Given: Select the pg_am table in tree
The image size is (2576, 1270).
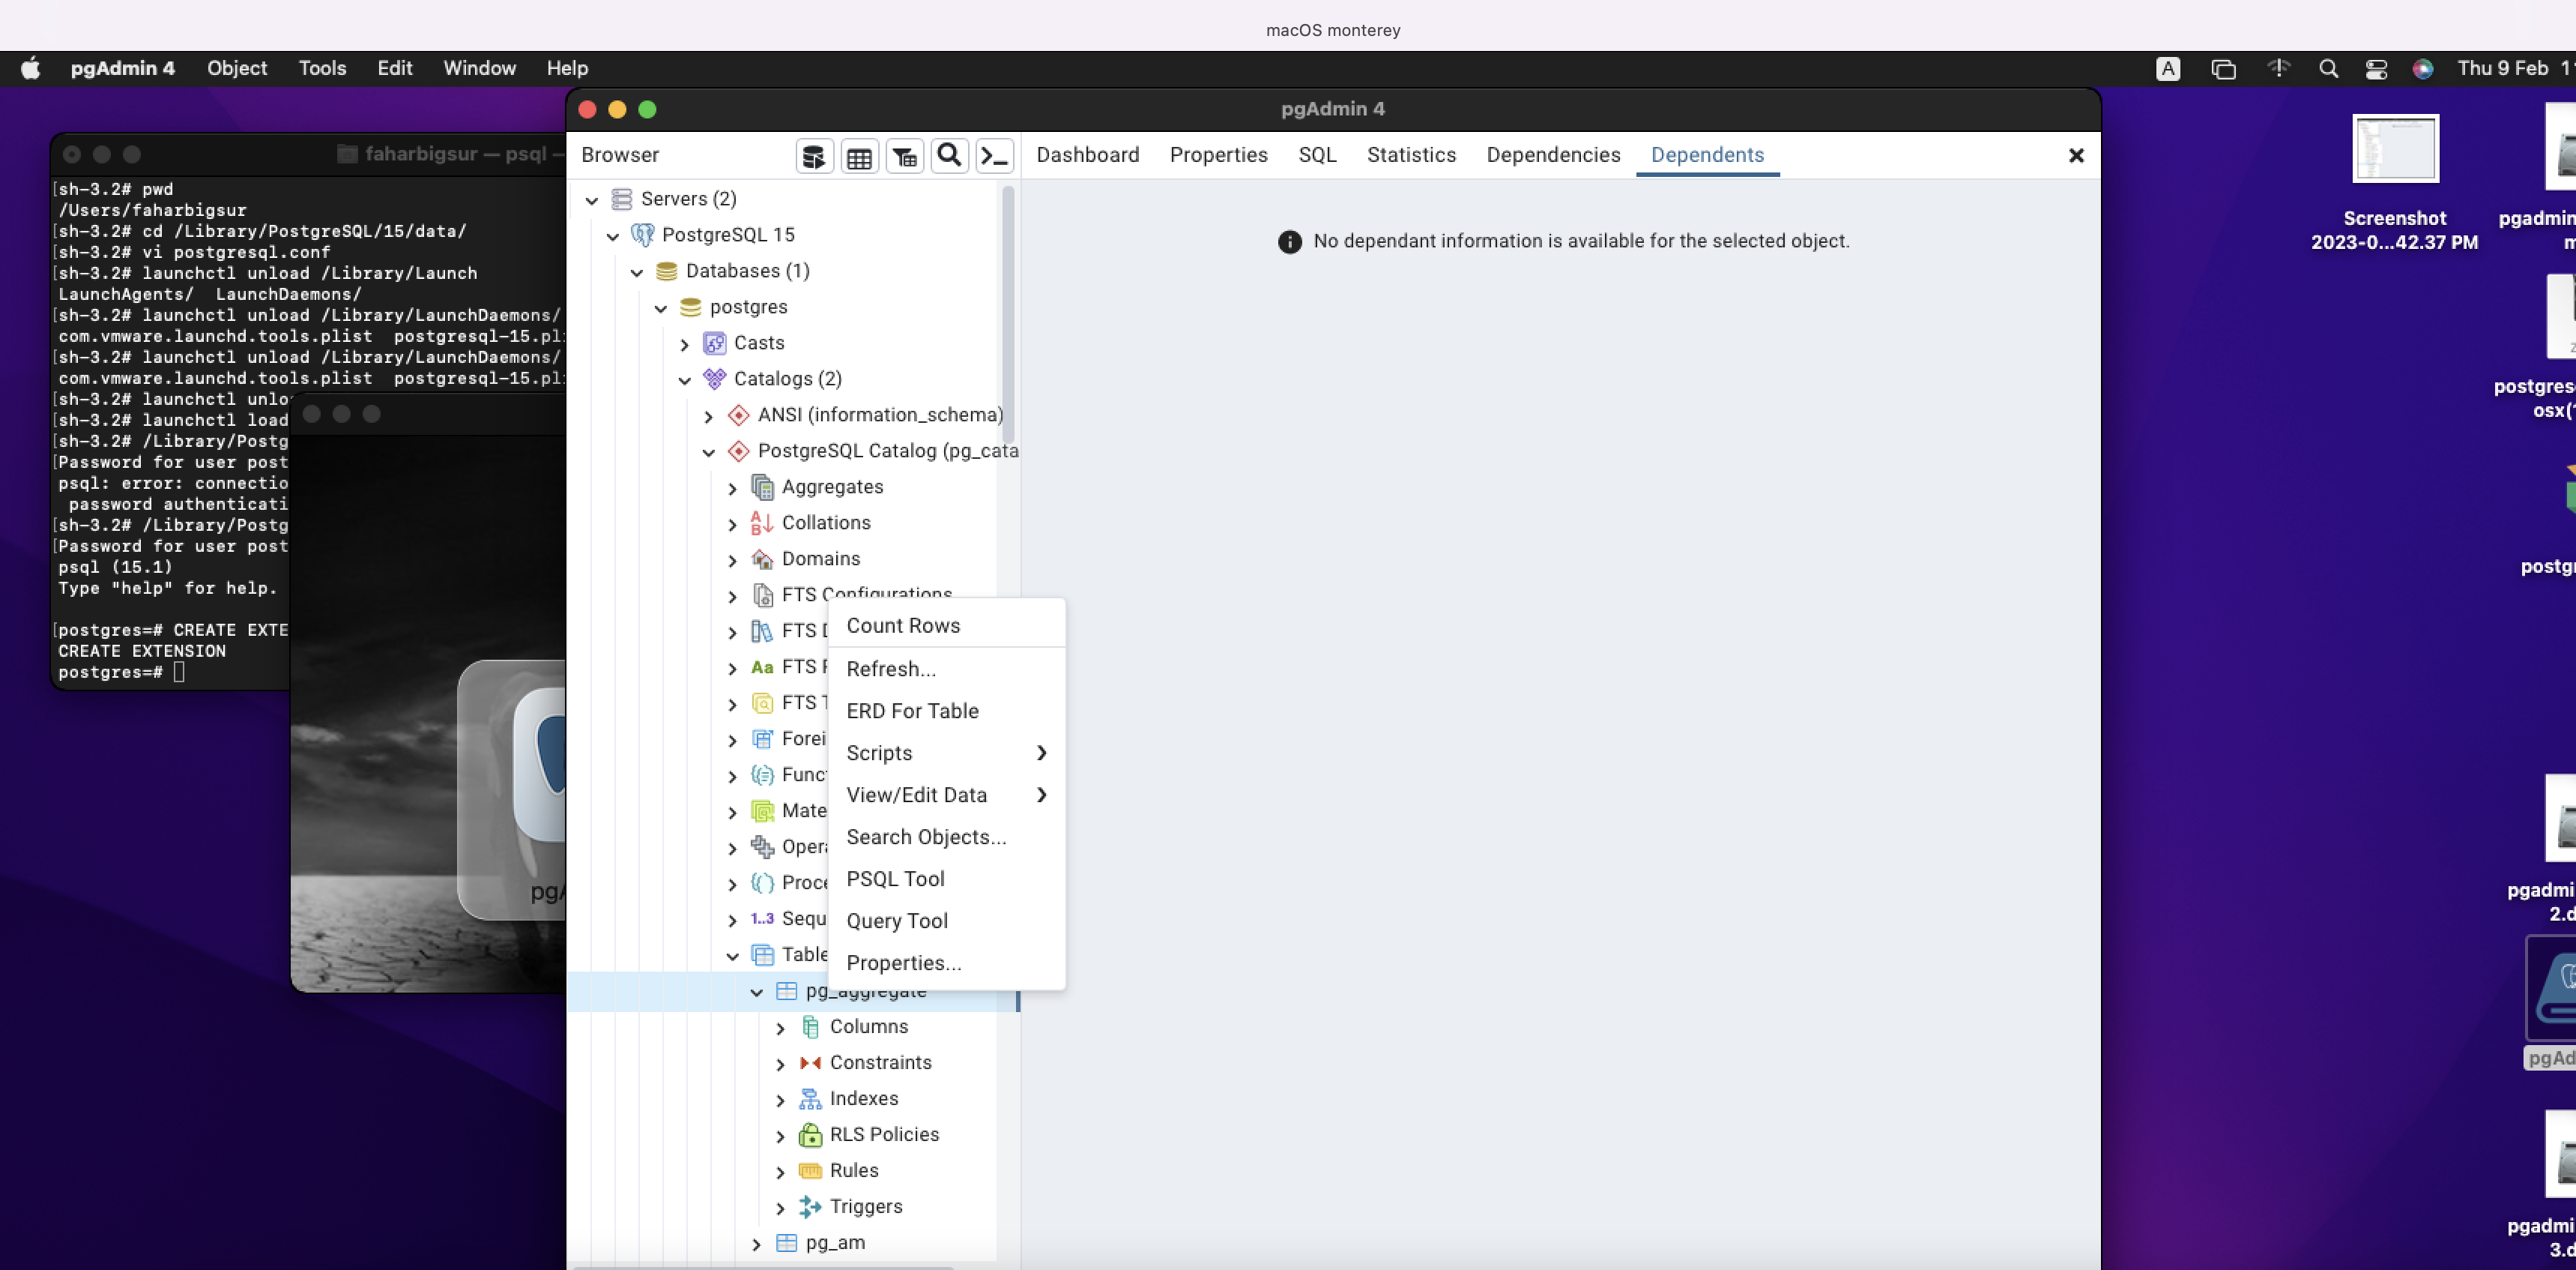Looking at the screenshot, I should pyautogui.click(x=835, y=1242).
